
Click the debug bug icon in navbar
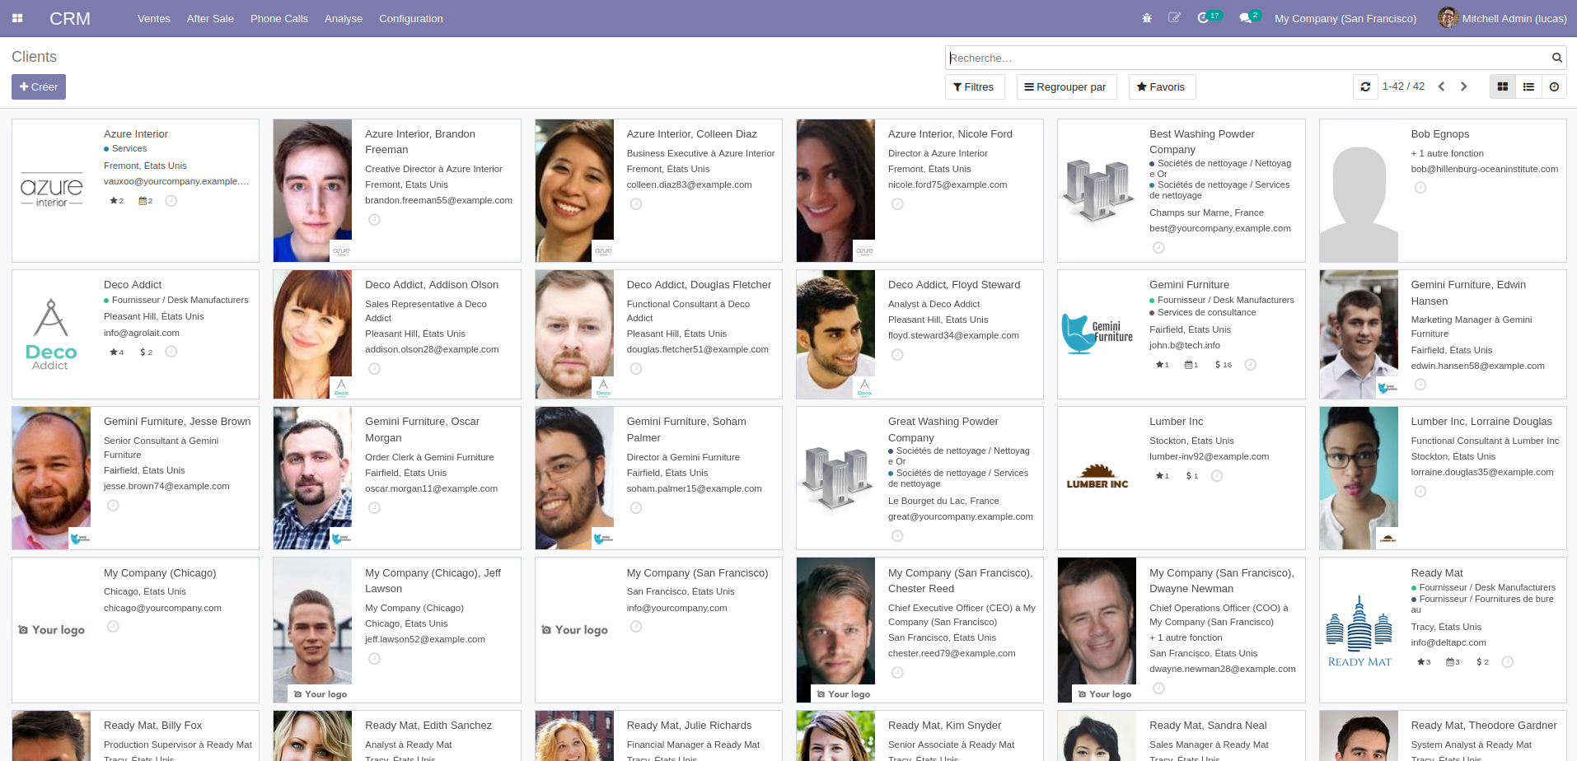point(1147,18)
